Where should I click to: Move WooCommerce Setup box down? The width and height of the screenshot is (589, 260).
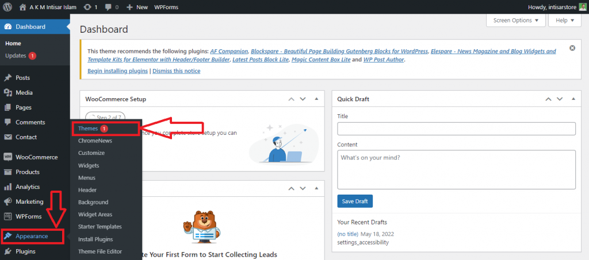(x=303, y=99)
